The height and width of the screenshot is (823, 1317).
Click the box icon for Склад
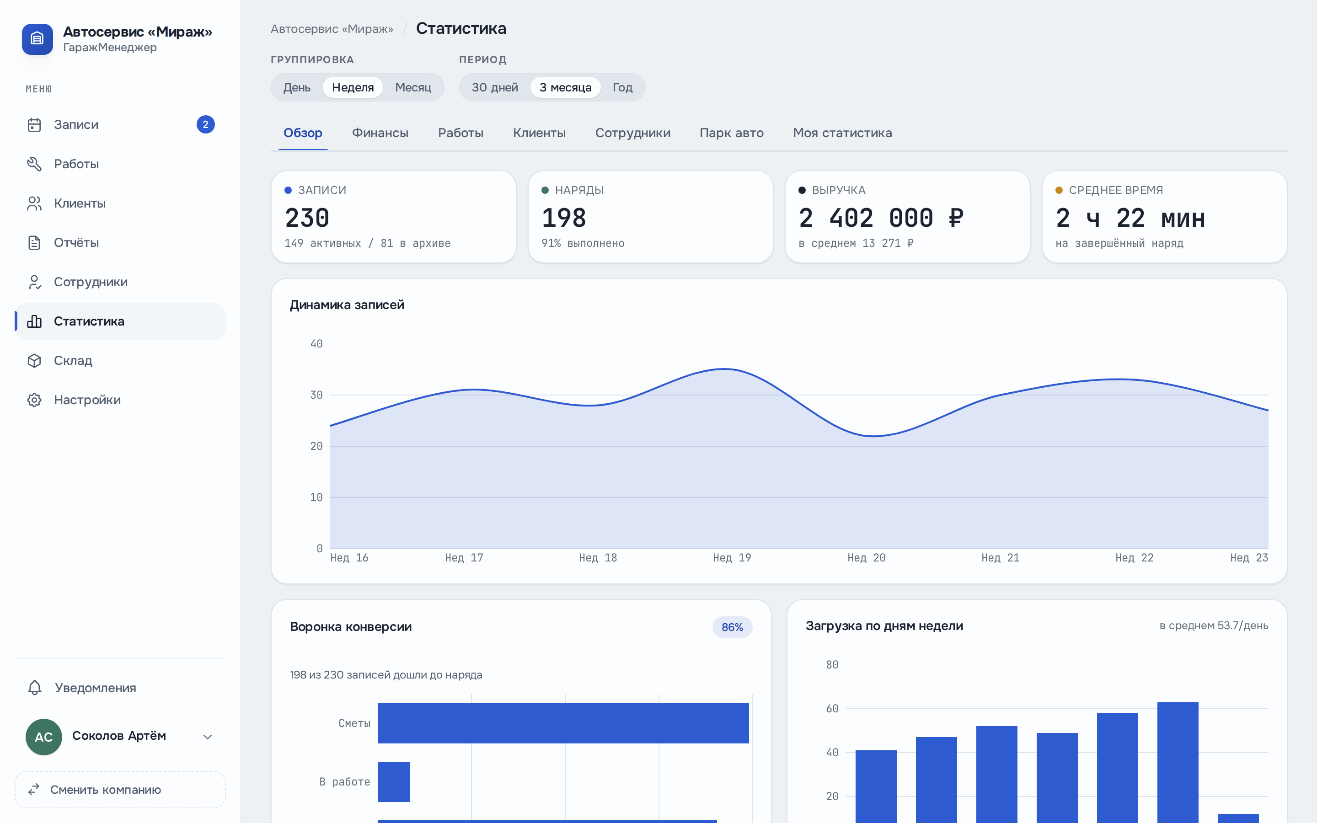pyautogui.click(x=34, y=360)
